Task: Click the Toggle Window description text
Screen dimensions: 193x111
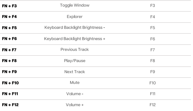Action: [75, 5]
